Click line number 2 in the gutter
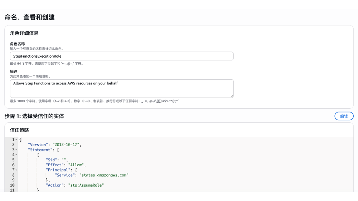358x201 pixels. tap(13, 145)
